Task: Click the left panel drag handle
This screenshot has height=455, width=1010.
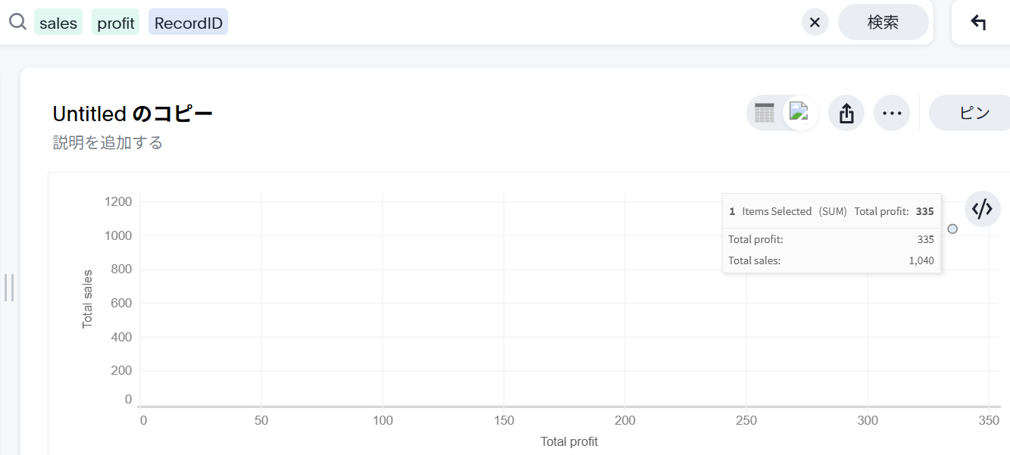Action: (9, 287)
